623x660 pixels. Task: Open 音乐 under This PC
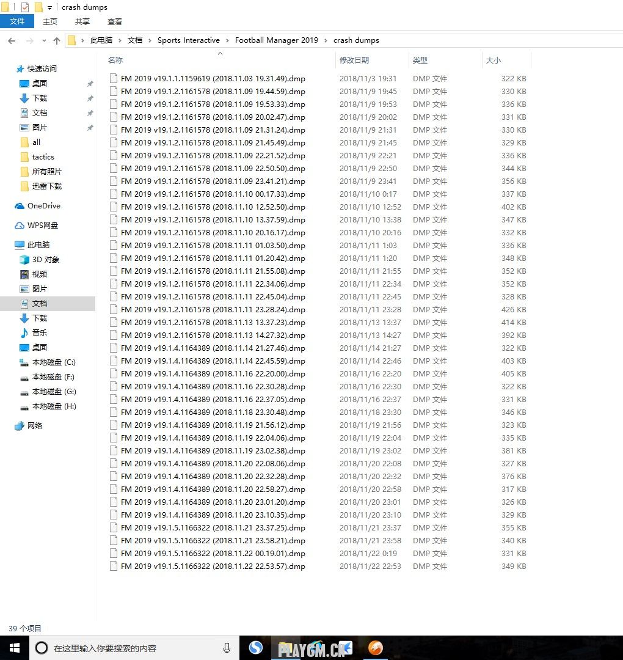pyautogui.click(x=40, y=333)
